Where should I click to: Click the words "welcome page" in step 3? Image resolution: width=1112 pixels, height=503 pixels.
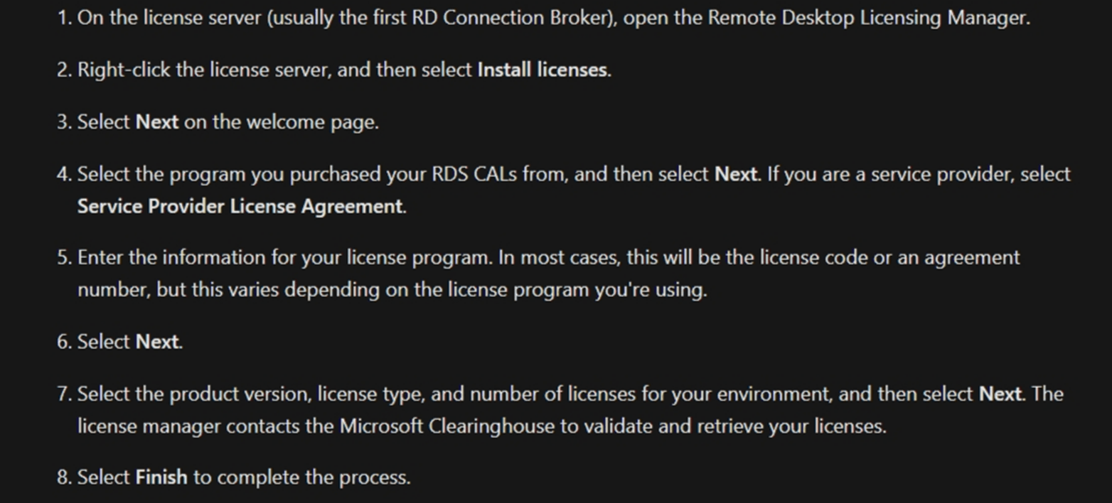click(x=311, y=123)
